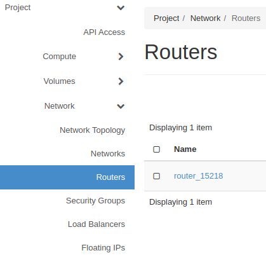This screenshot has height=260, width=266.
Task: Check the box for router_15218
Action: (x=156, y=176)
